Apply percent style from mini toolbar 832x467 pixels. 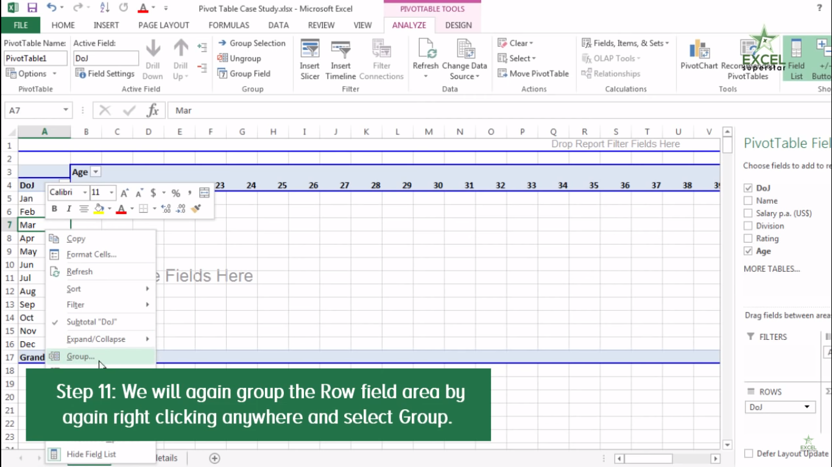(175, 193)
